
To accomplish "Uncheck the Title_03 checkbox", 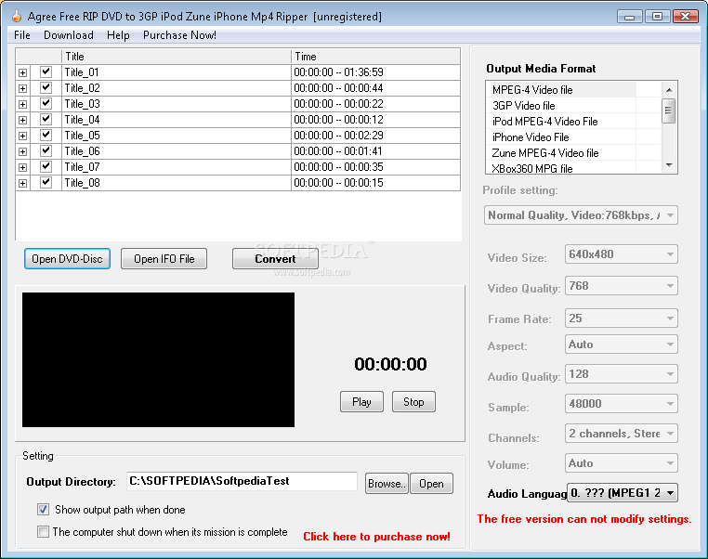I will 46,103.
